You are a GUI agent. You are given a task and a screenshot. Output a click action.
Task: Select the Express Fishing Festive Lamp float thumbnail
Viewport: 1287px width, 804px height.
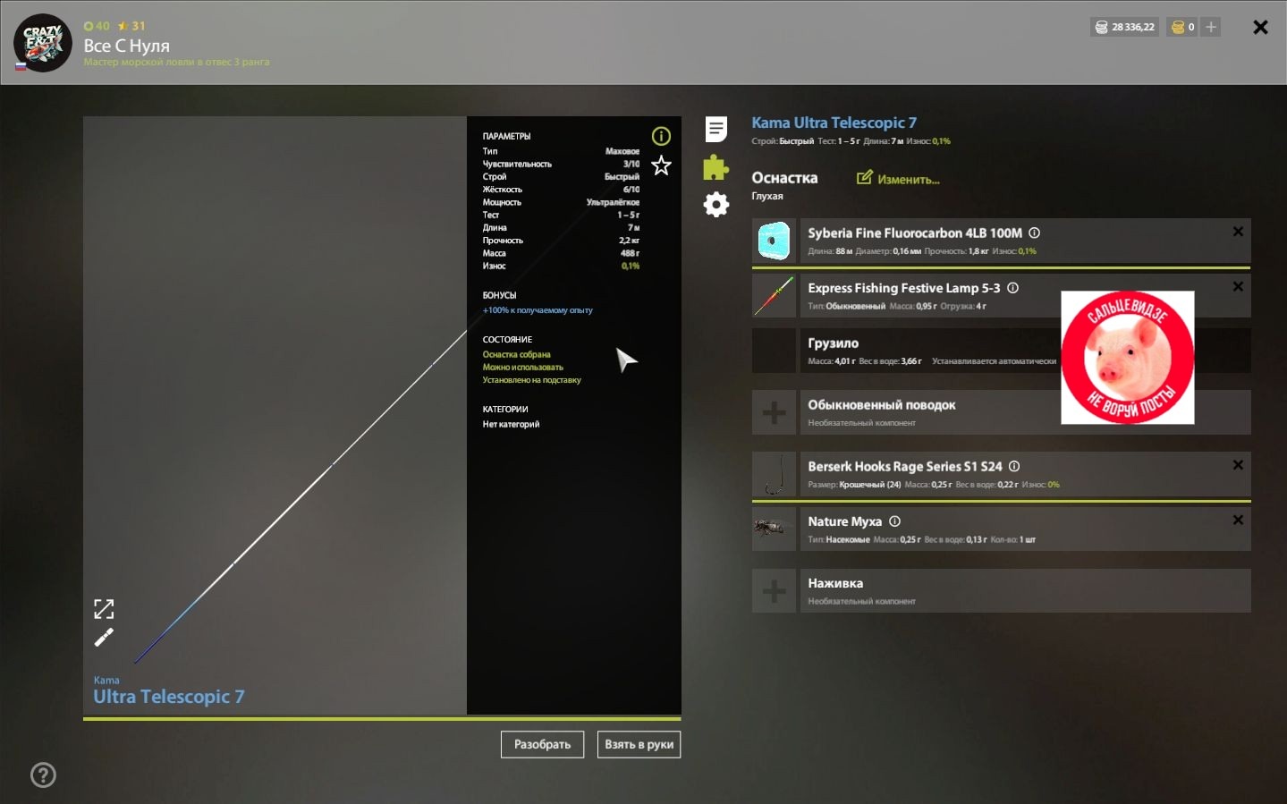pyautogui.click(x=774, y=296)
